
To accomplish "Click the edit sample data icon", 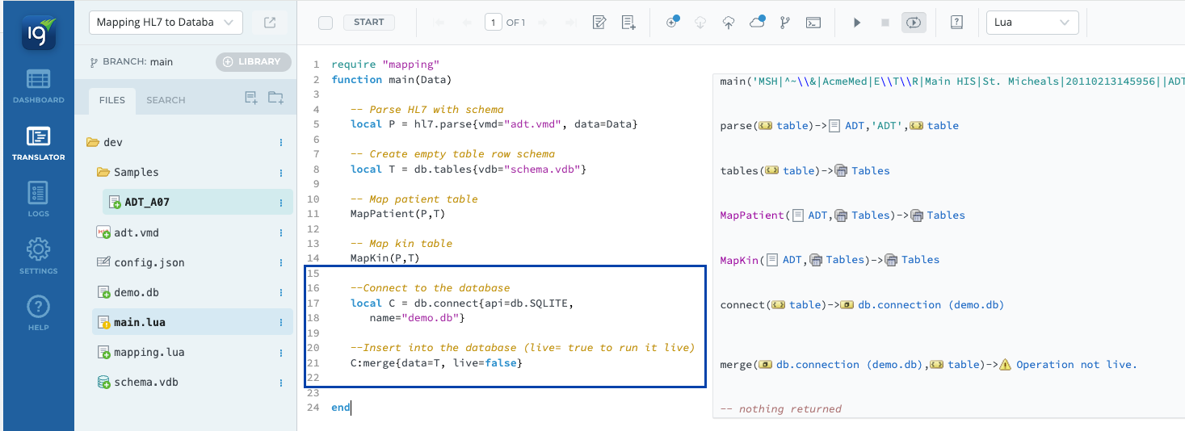I will 599,23.
